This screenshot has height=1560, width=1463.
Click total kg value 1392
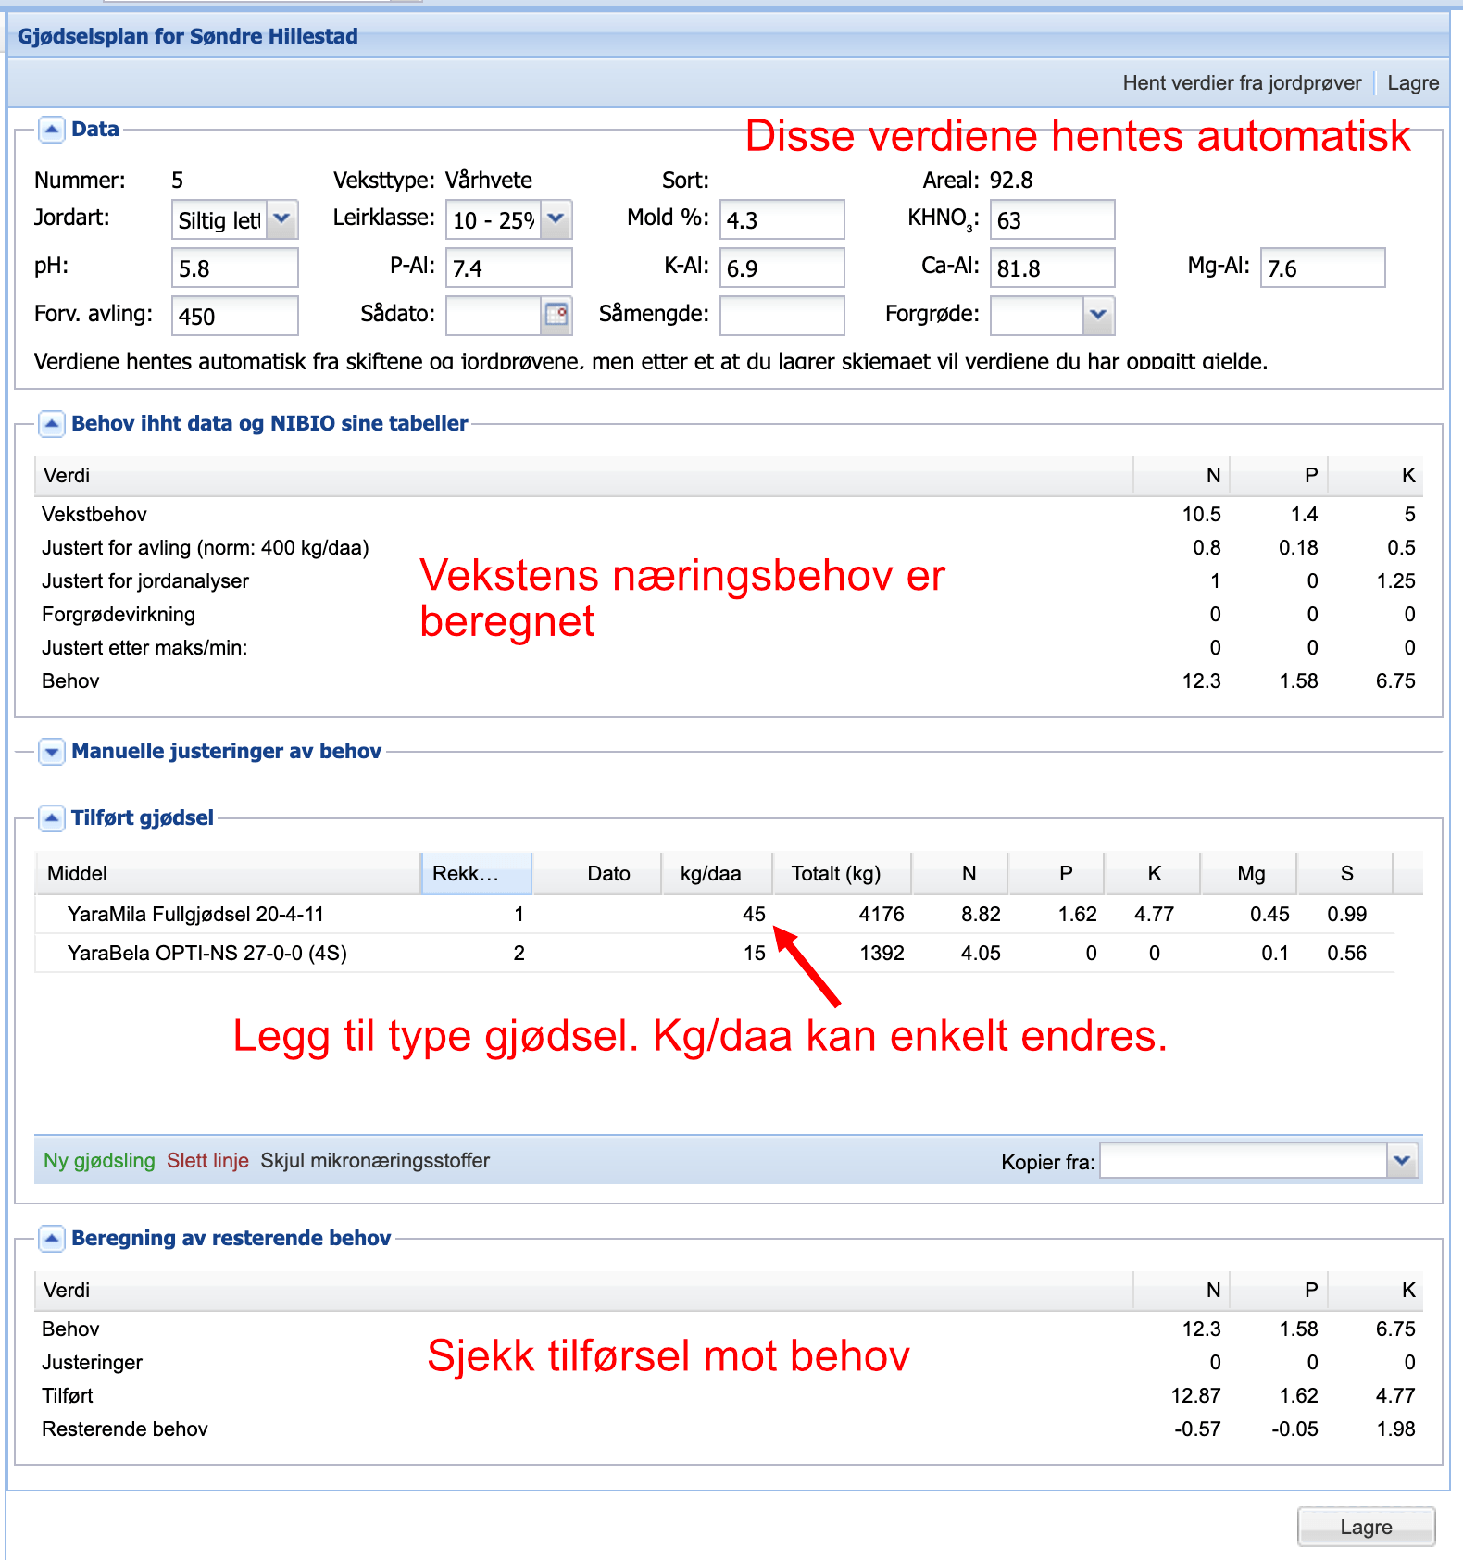881,954
